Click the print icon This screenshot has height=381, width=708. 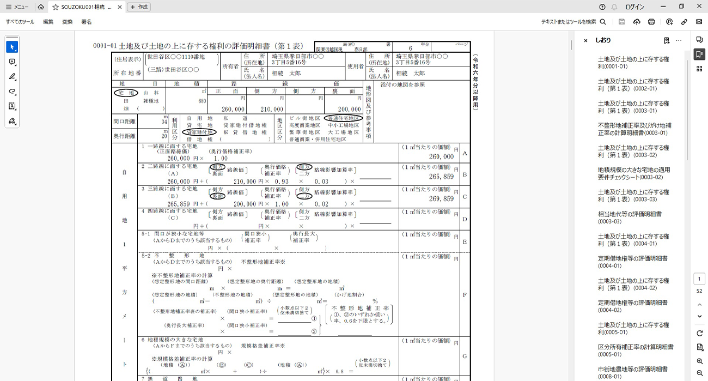(651, 22)
